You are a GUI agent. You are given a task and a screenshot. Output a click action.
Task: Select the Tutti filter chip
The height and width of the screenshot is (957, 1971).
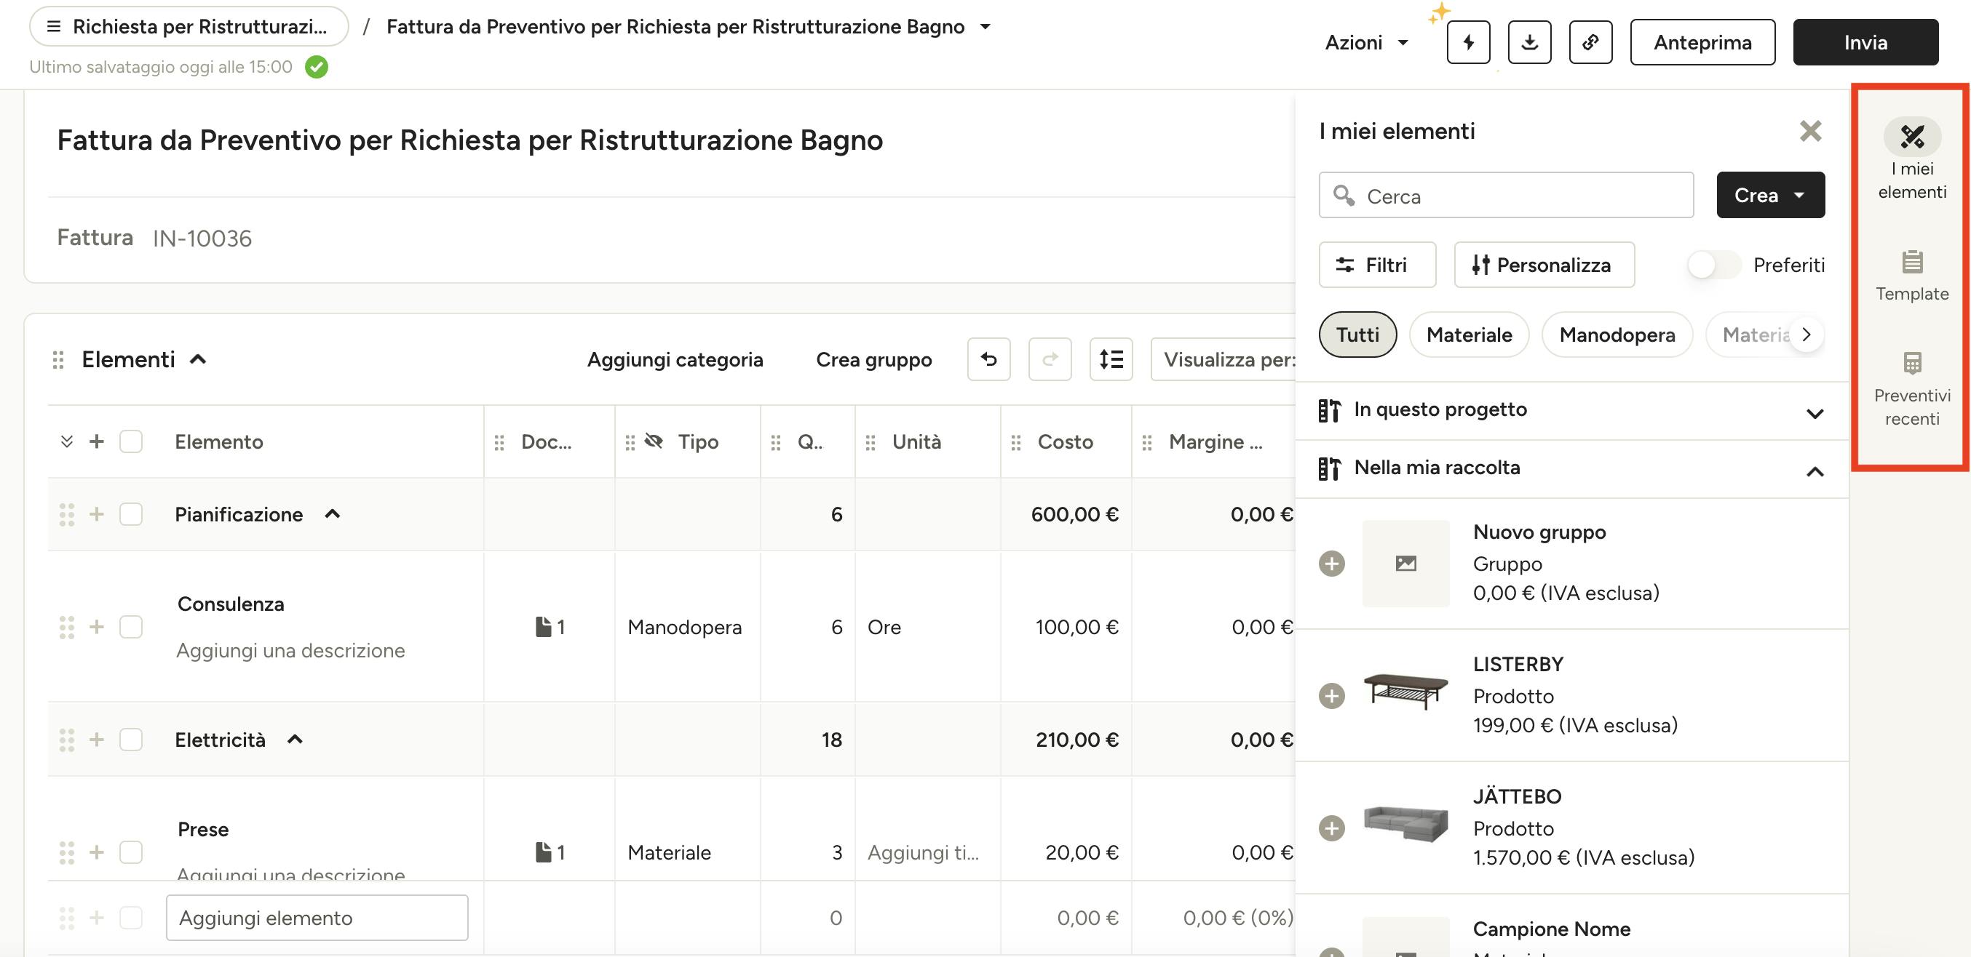point(1357,334)
